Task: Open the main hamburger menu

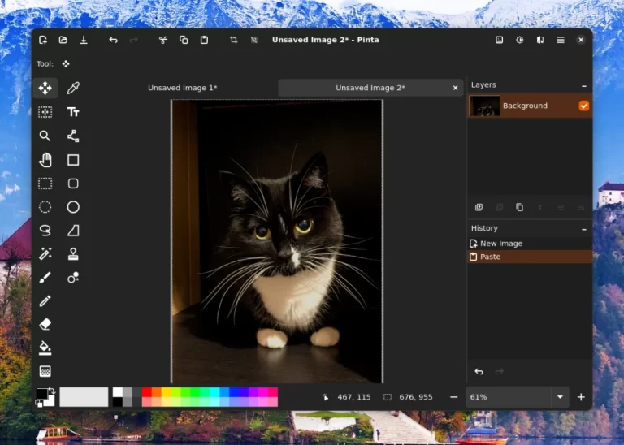Action: 561,40
